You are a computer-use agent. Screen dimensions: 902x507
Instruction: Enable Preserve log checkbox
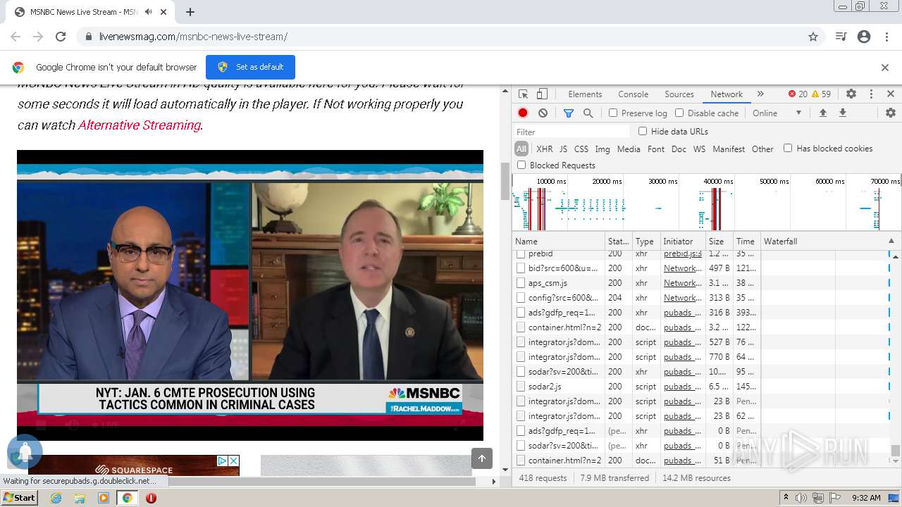tap(613, 113)
